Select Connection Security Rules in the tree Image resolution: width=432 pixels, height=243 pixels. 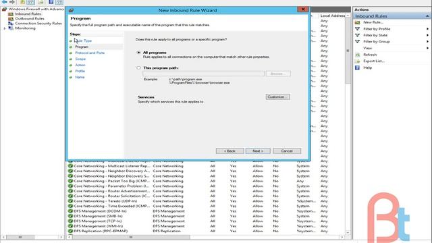(x=38, y=24)
